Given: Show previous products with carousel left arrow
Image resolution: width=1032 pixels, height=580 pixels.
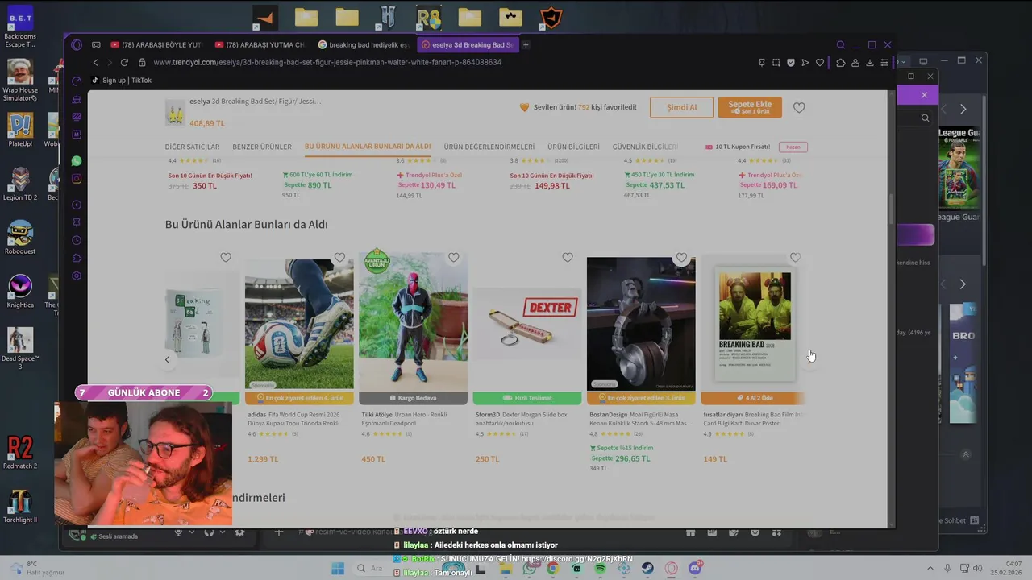Looking at the screenshot, I should click(x=168, y=360).
